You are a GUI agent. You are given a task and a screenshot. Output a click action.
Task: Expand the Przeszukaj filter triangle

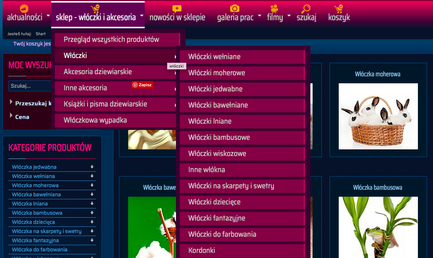pyautogui.click(x=11, y=102)
